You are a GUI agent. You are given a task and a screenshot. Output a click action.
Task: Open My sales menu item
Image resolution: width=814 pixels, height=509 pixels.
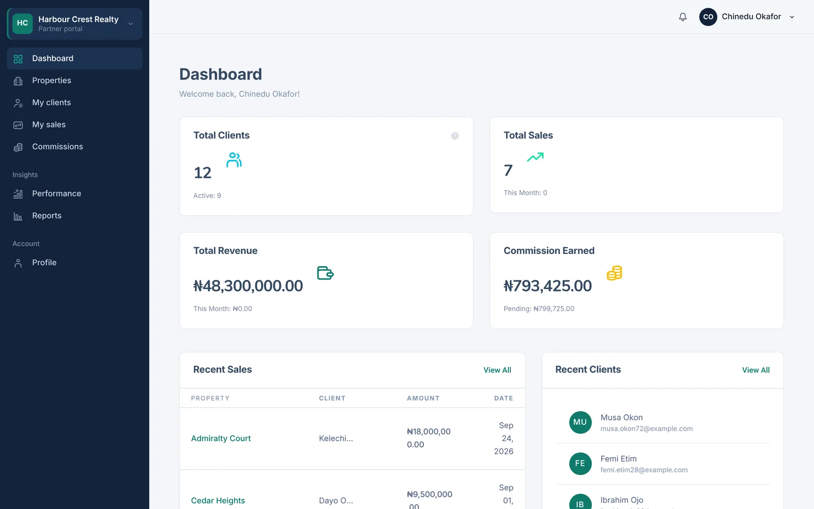[x=75, y=125]
